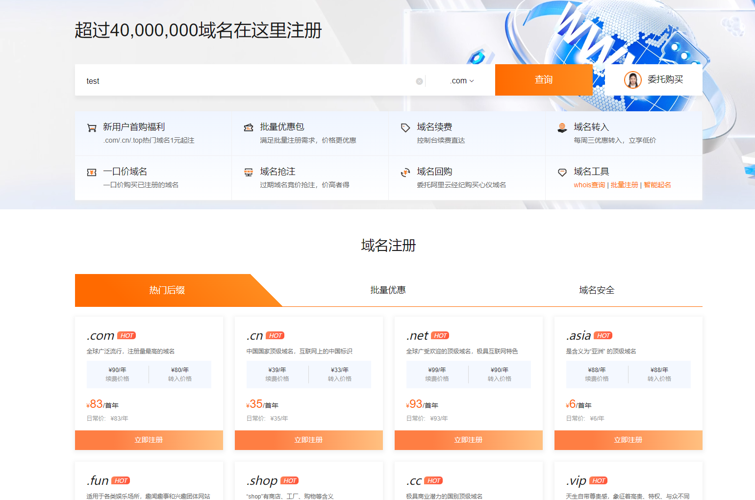Select the 热门后缀 tab

167,290
